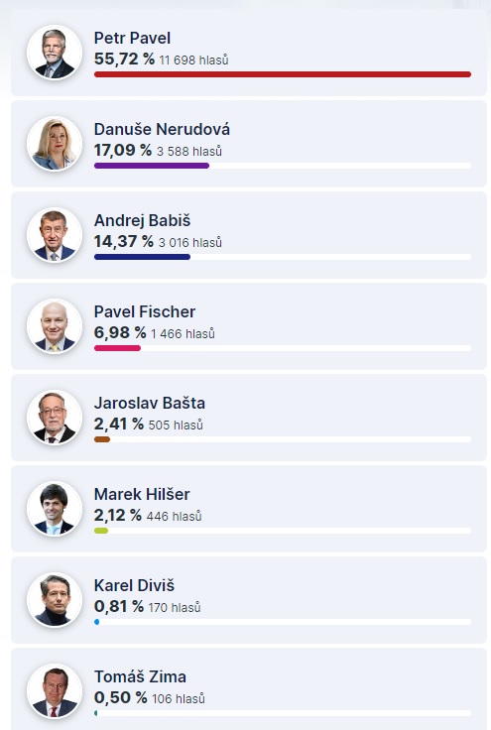Click Danuše Nerudová's portrait photo
The width and height of the screenshot is (491, 730).
[x=55, y=144]
